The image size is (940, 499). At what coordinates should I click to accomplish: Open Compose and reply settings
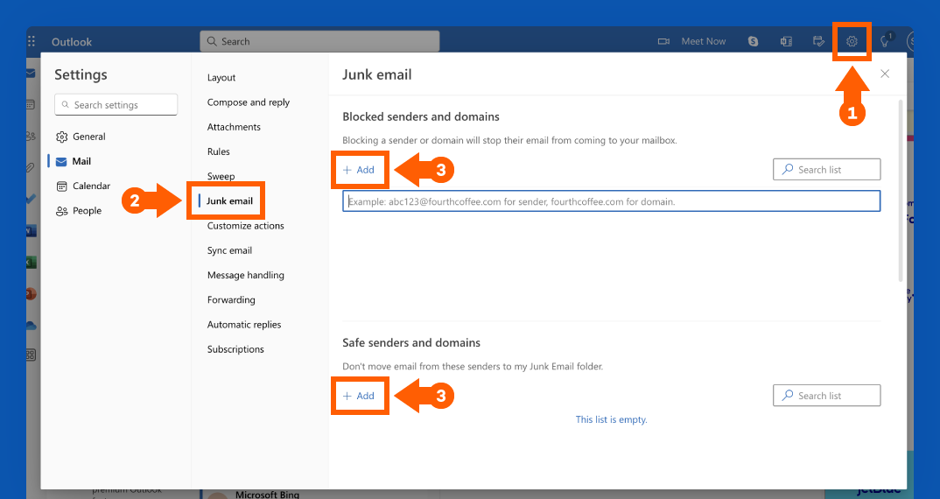point(249,102)
